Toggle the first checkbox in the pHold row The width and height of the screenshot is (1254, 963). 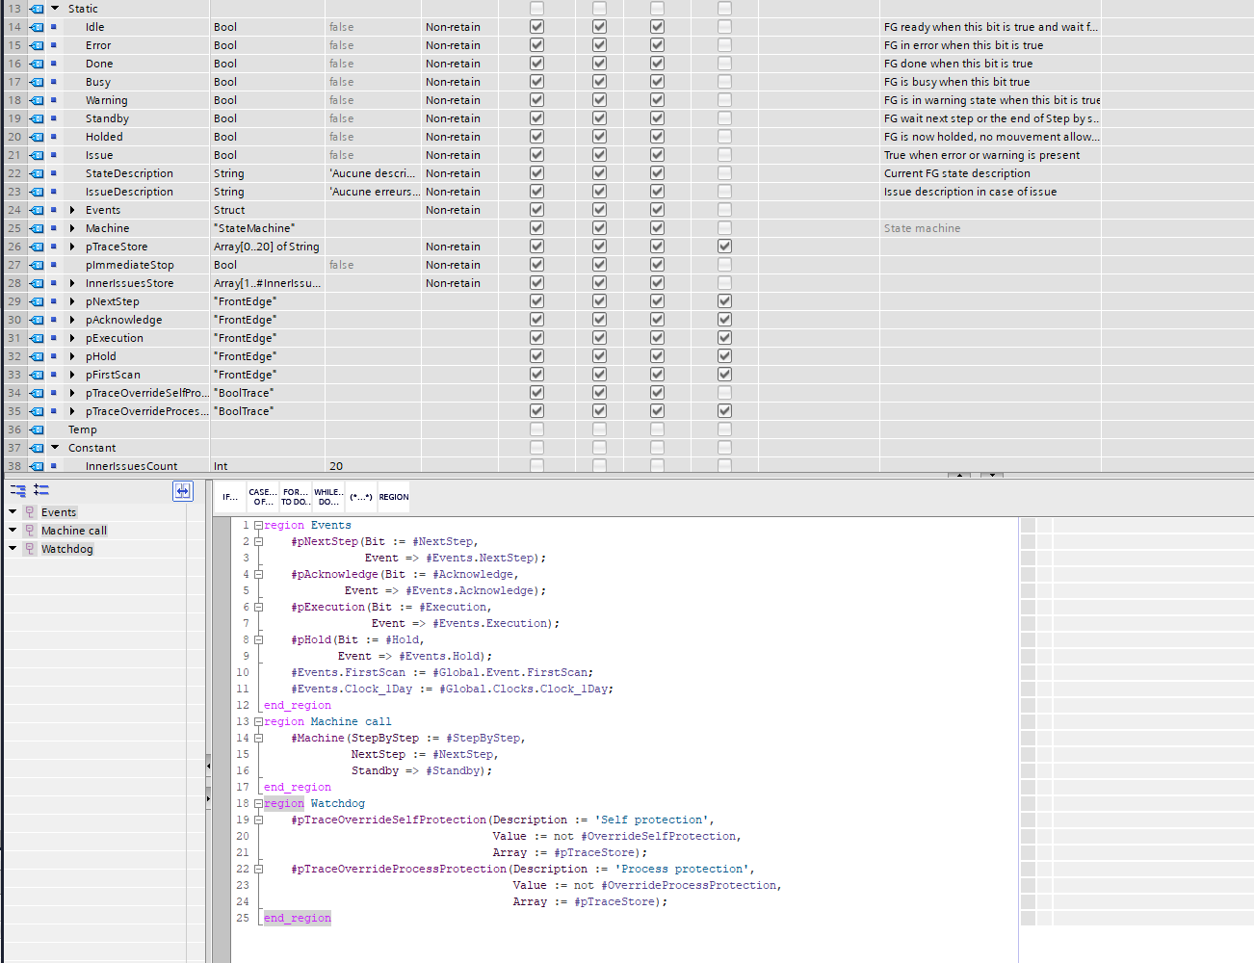tap(537, 356)
